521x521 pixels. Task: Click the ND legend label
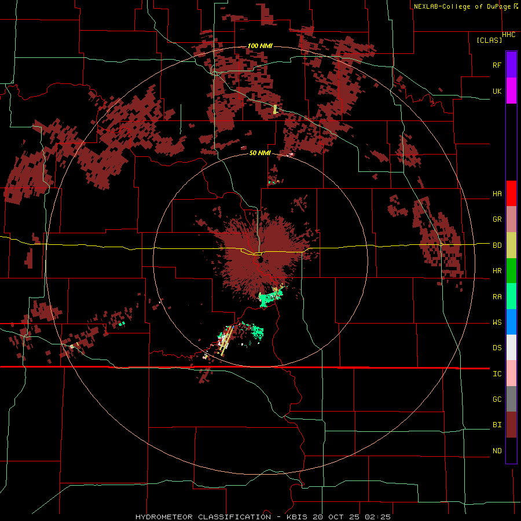coord(497,450)
